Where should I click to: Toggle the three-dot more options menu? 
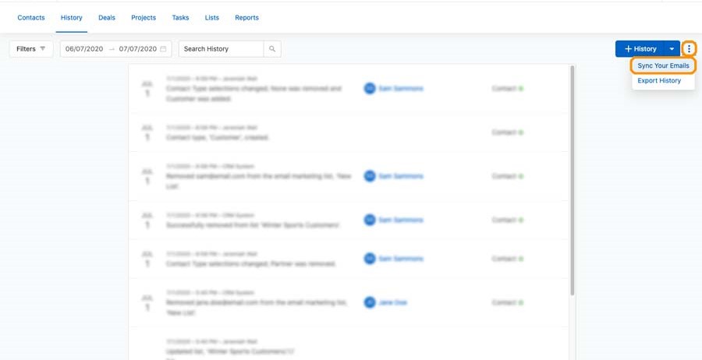point(689,49)
